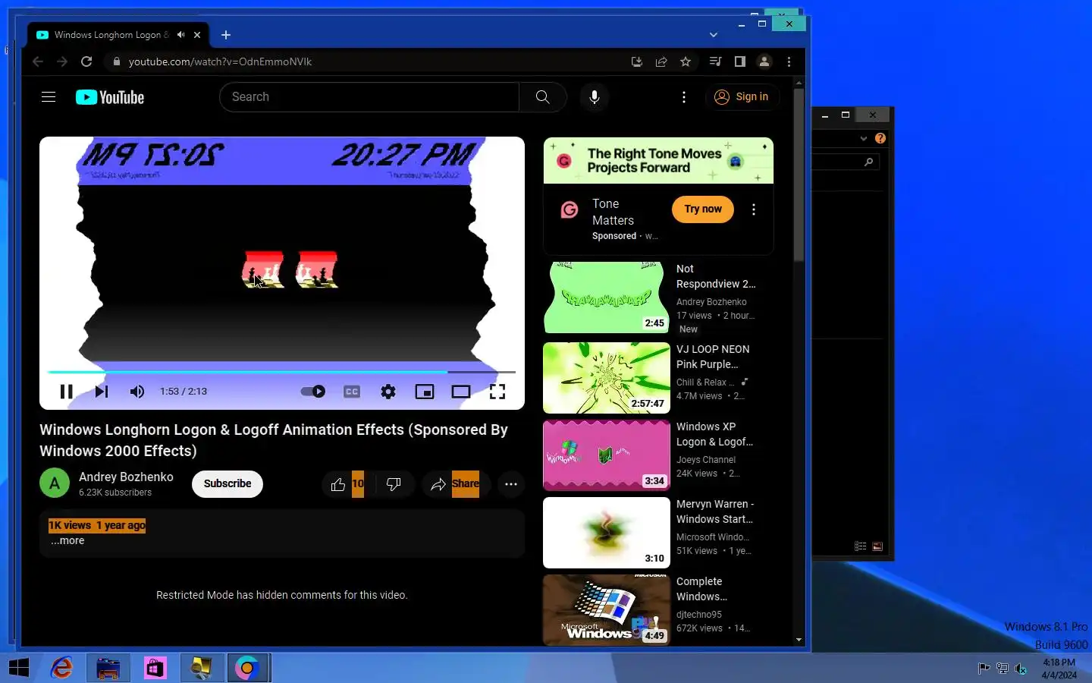This screenshot has width=1092, height=683.
Task: Open Mervyn Warren Windows Start video
Action: coord(714,511)
